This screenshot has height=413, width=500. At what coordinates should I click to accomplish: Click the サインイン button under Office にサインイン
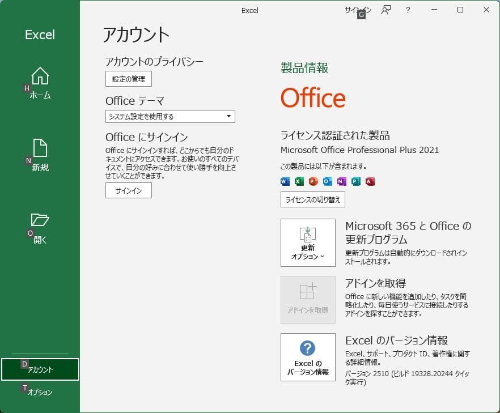pyautogui.click(x=129, y=190)
